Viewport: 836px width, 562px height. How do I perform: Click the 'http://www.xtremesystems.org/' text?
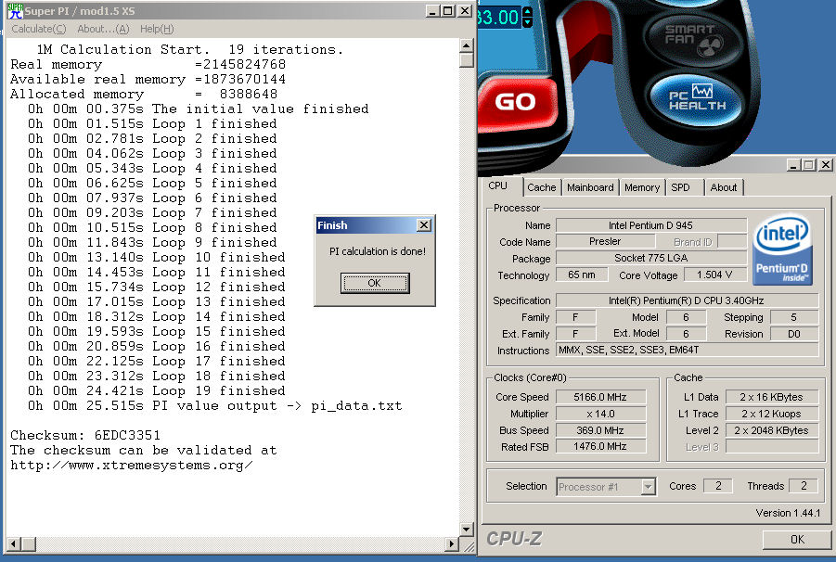click(x=132, y=465)
